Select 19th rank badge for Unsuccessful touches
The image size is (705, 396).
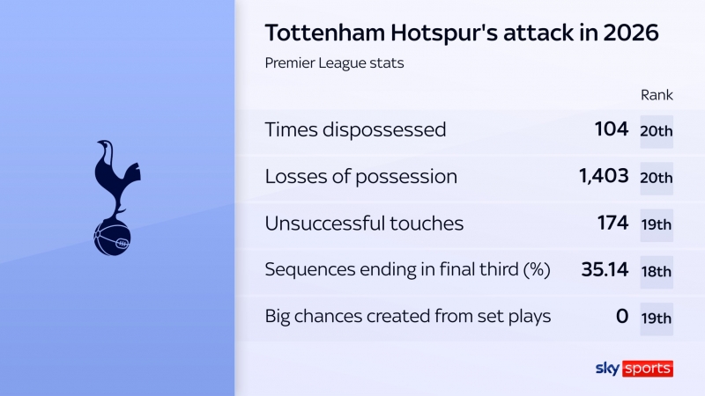click(x=657, y=224)
